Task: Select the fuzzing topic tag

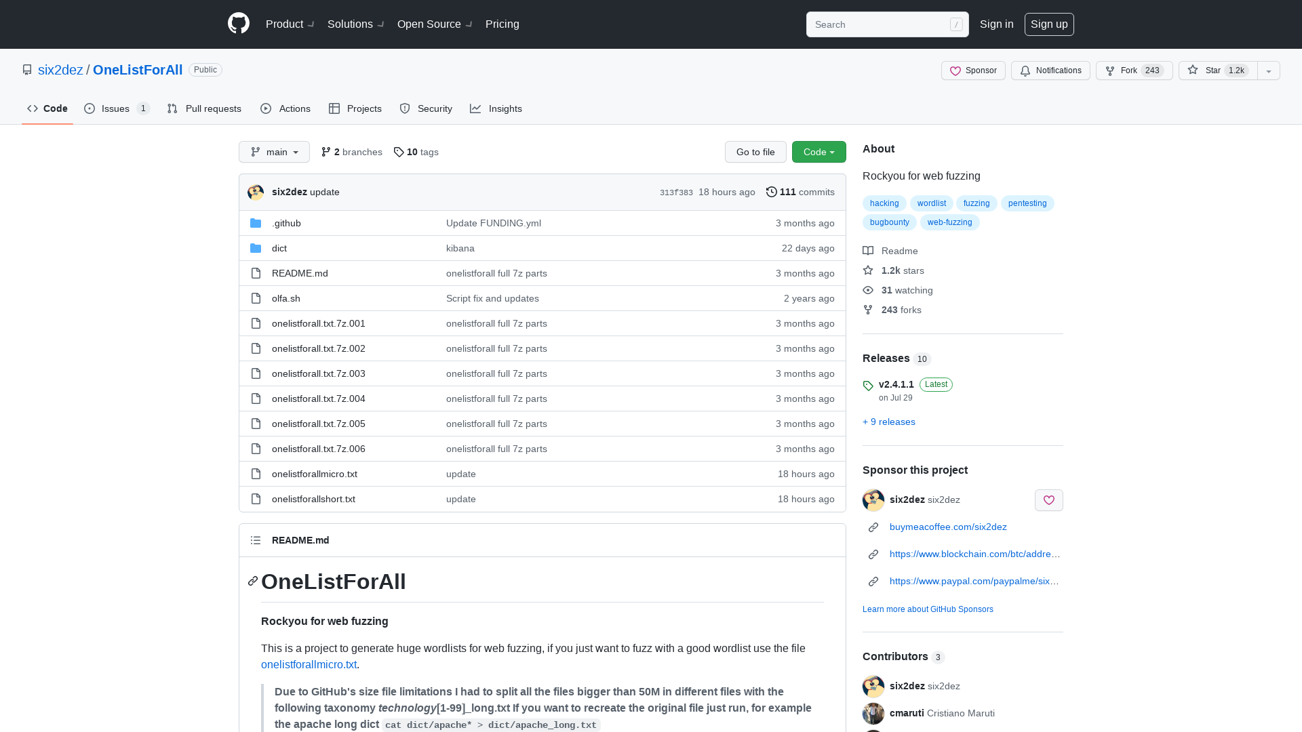Action: 976,203
